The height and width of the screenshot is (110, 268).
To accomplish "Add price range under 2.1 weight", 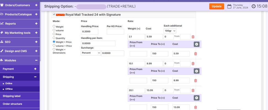I will 196,44.
